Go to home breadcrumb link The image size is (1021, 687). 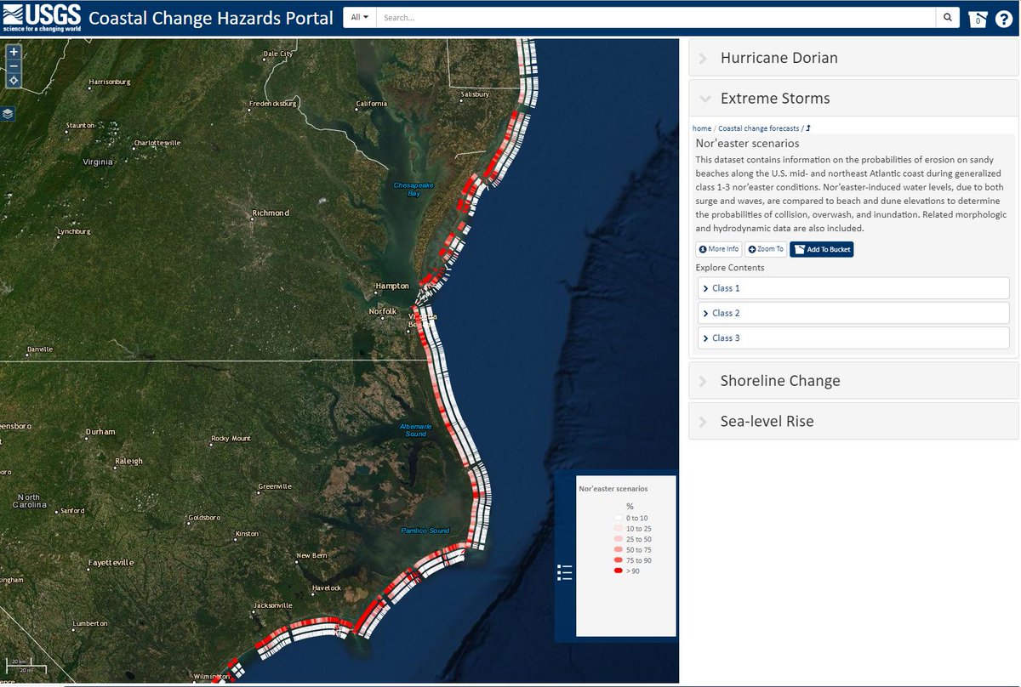pyautogui.click(x=701, y=128)
